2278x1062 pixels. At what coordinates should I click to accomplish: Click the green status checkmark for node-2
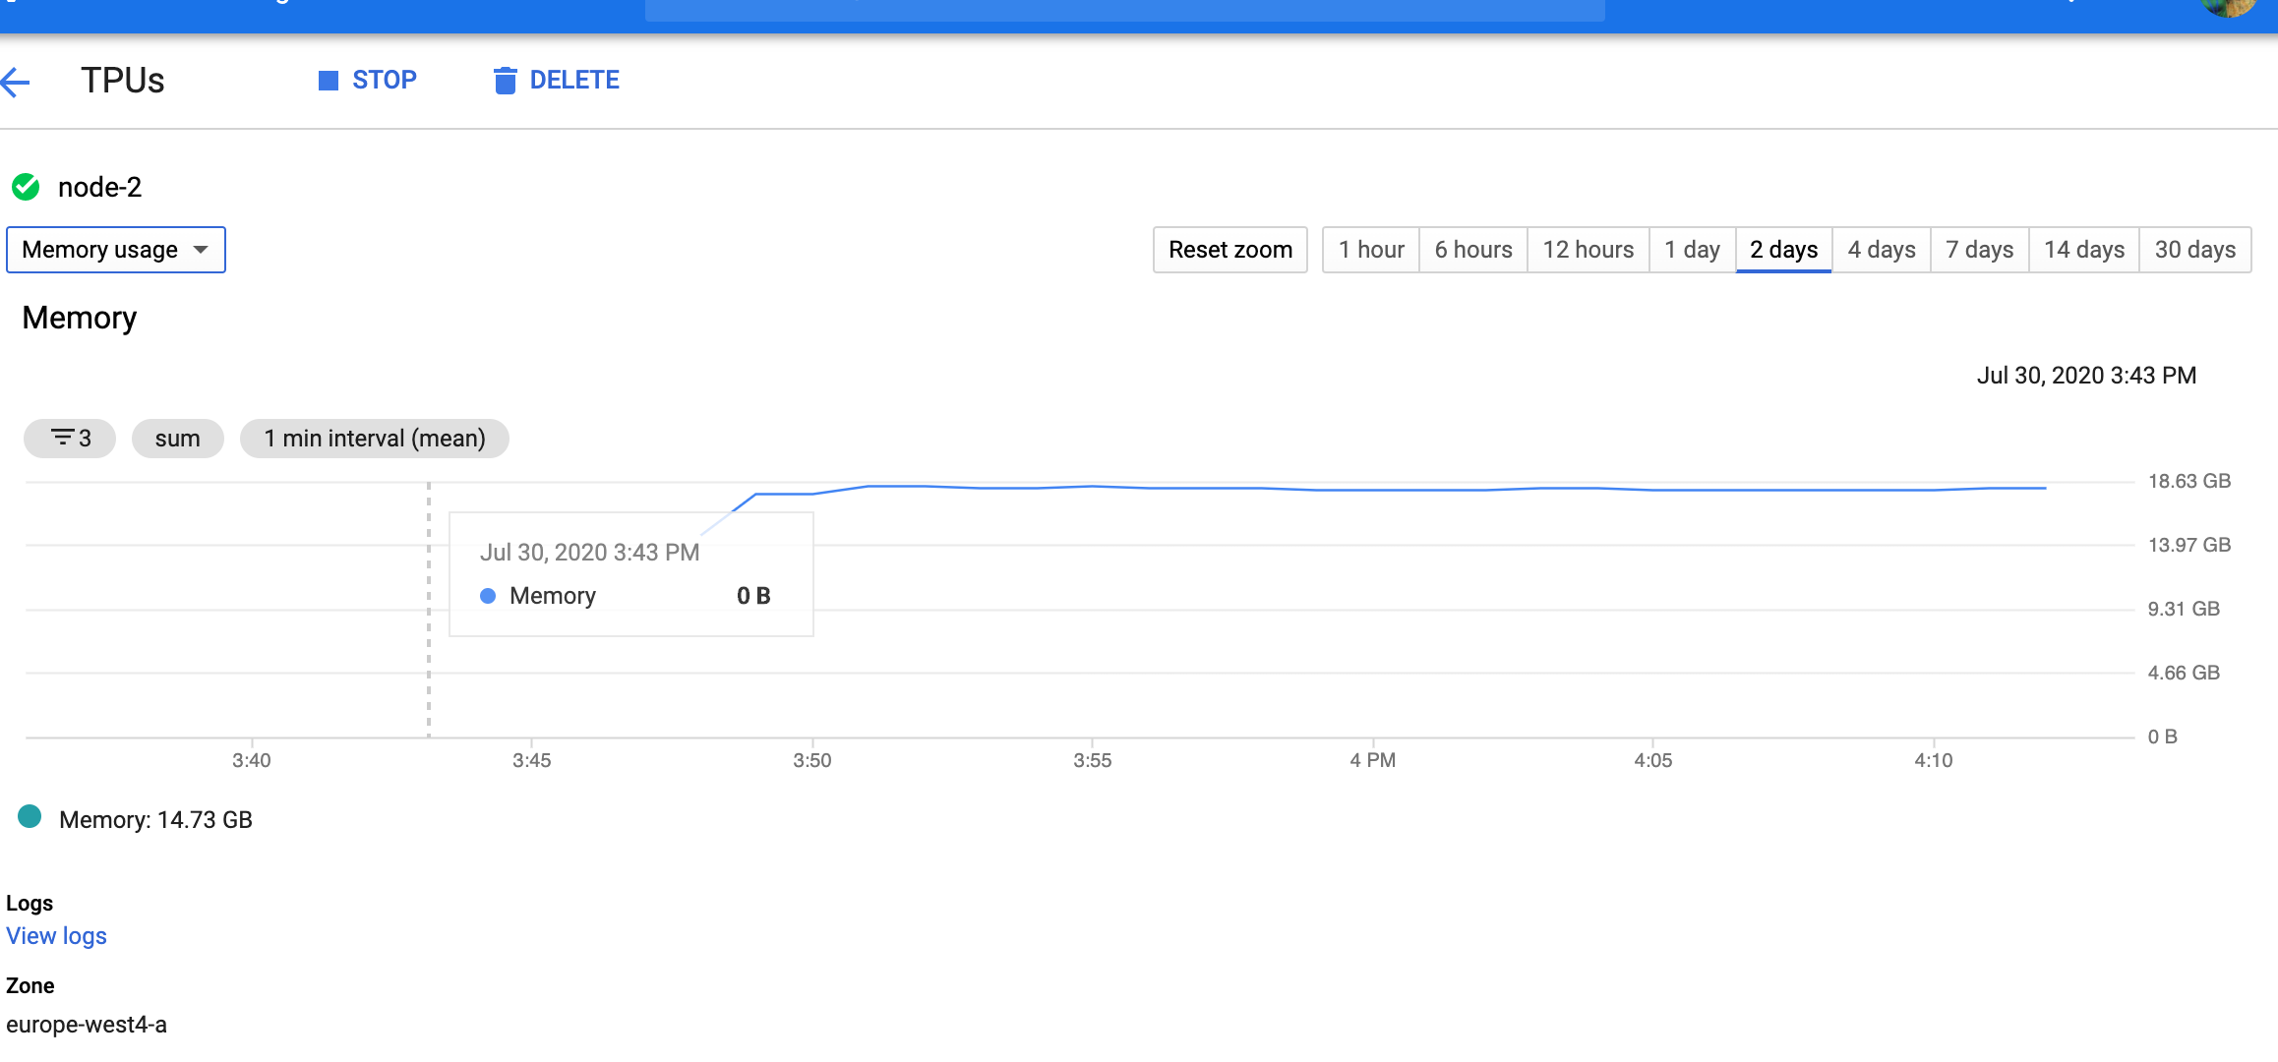[x=26, y=187]
